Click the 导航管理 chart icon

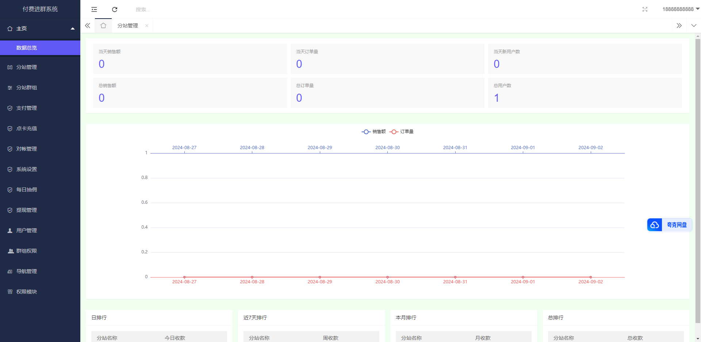(x=10, y=271)
